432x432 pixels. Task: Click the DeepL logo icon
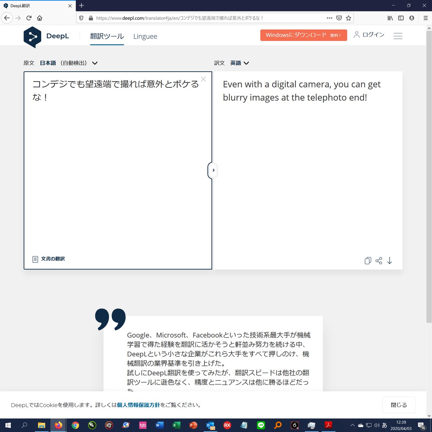coord(32,37)
